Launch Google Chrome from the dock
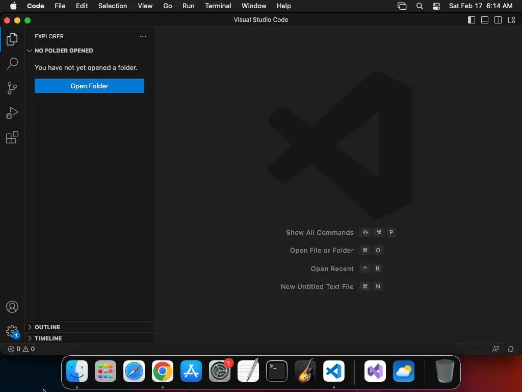 [x=163, y=371]
